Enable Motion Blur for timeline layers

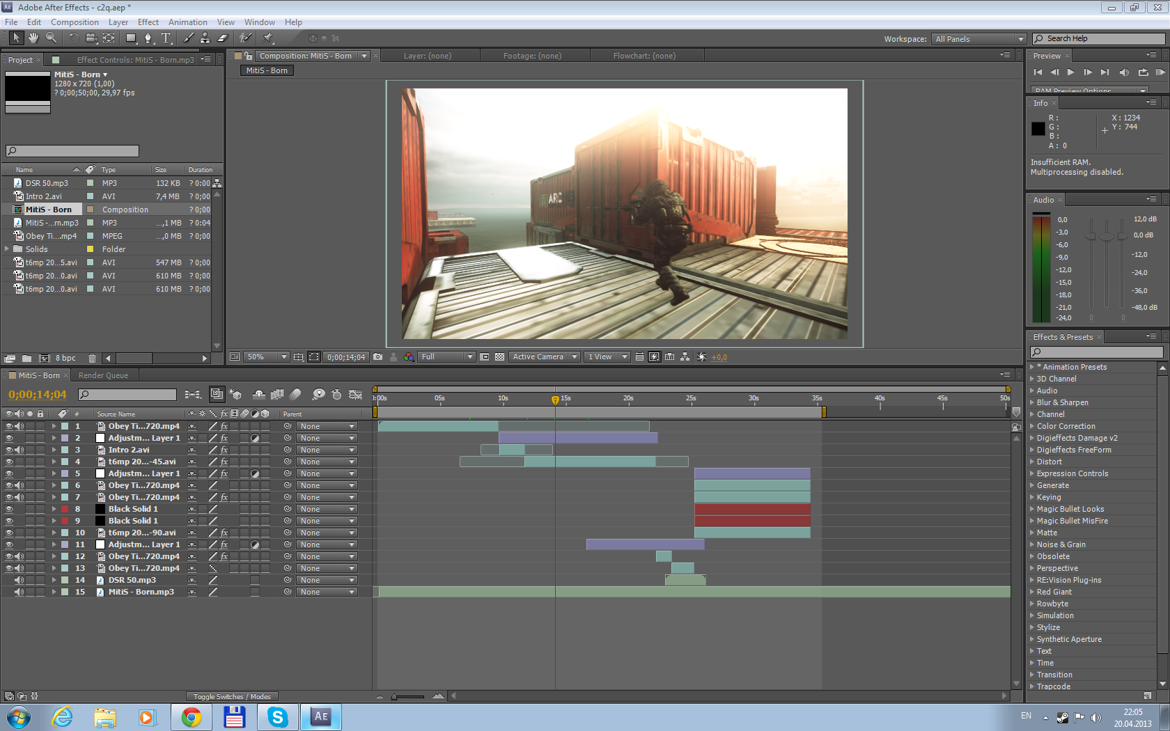[295, 395]
